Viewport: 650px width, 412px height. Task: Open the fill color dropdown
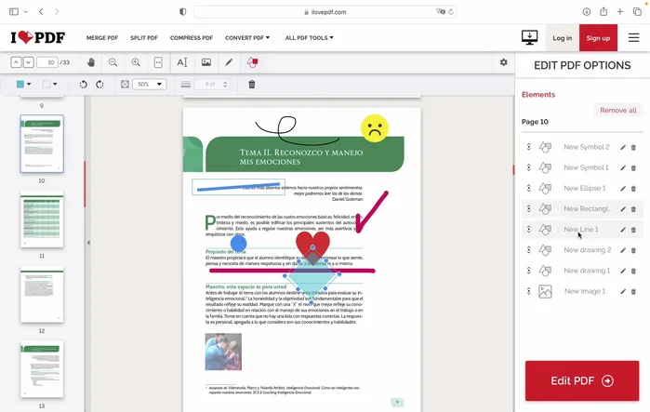[x=23, y=84]
